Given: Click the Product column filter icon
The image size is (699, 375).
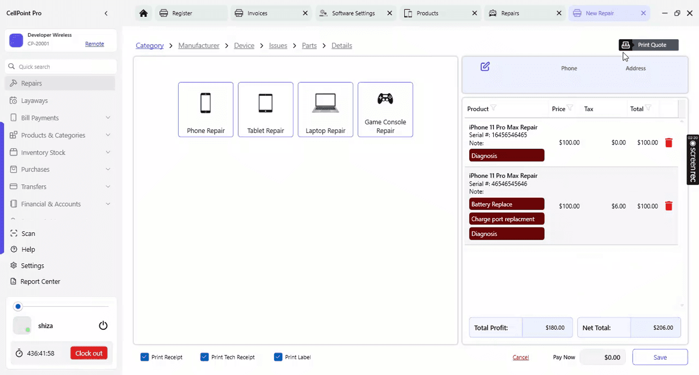Looking at the screenshot, I should click(494, 108).
